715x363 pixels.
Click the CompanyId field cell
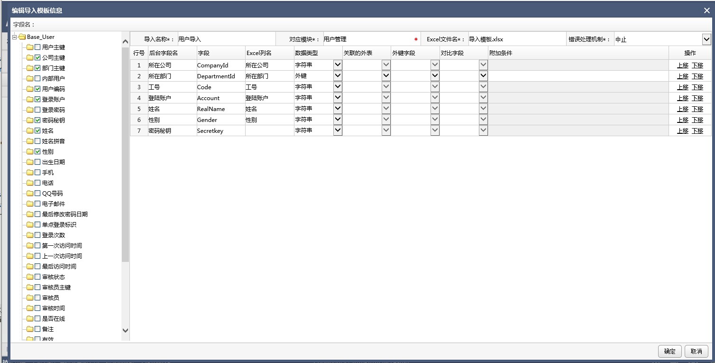(x=221, y=65)
